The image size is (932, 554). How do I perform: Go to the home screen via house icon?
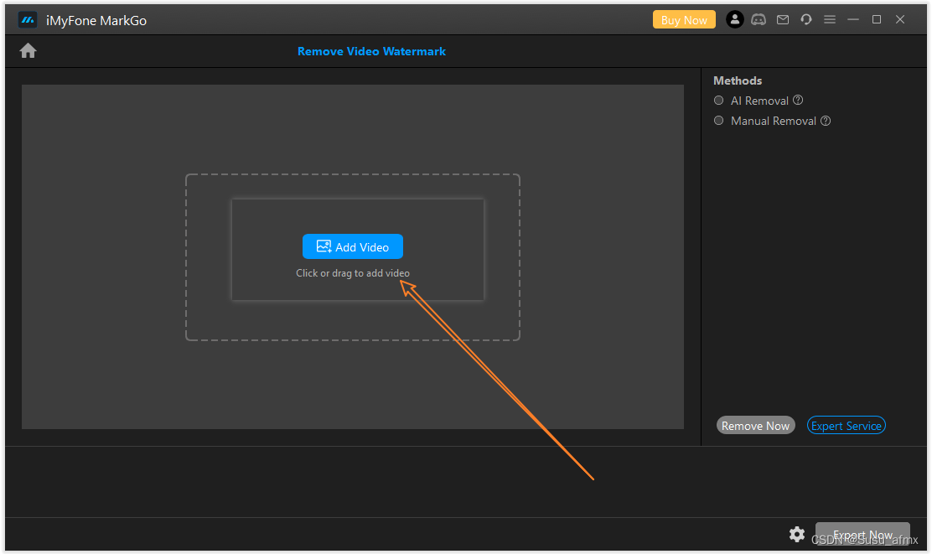click(x=28, y=51)
